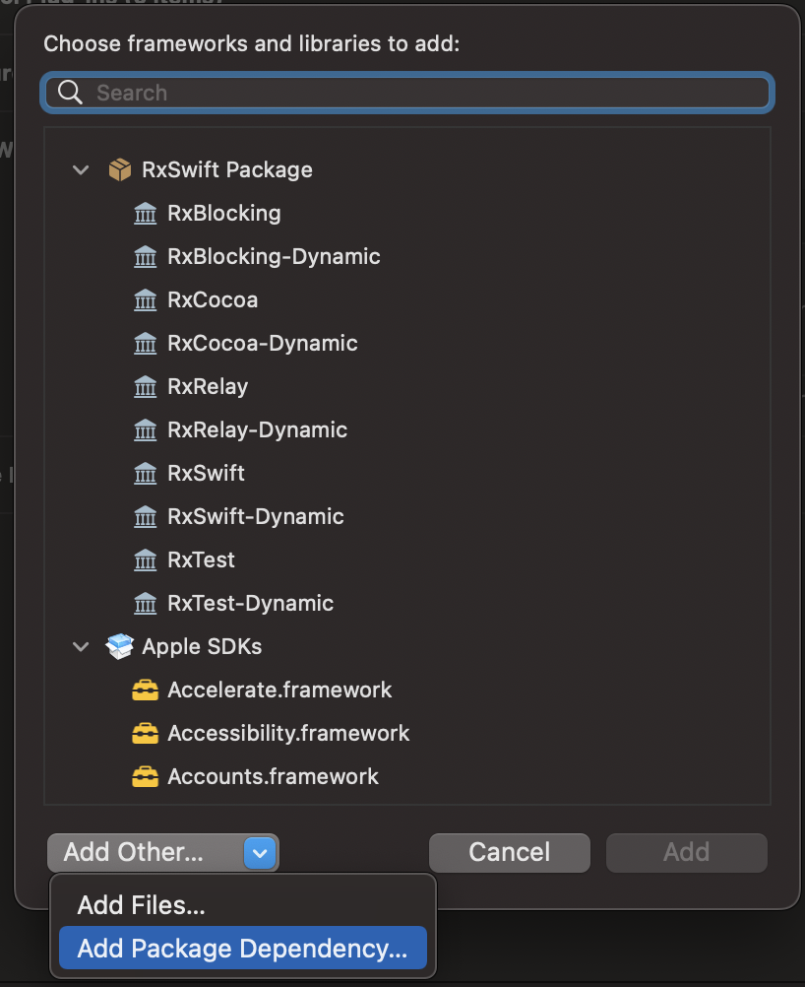This screenshot has width=805, height=987.
Task: Select the Apple SDKs header row
Action: 407,646
